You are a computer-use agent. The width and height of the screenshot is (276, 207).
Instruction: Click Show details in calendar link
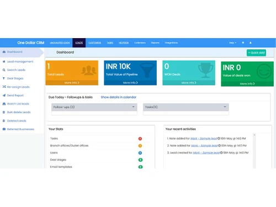[119, 97]
